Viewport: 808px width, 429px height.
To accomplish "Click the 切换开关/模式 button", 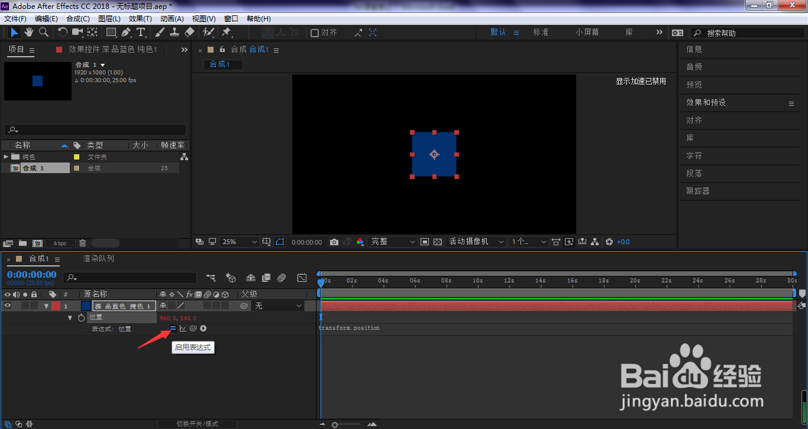I will 197,424.
